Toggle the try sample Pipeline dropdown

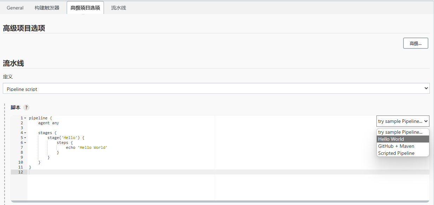[403, 121]
